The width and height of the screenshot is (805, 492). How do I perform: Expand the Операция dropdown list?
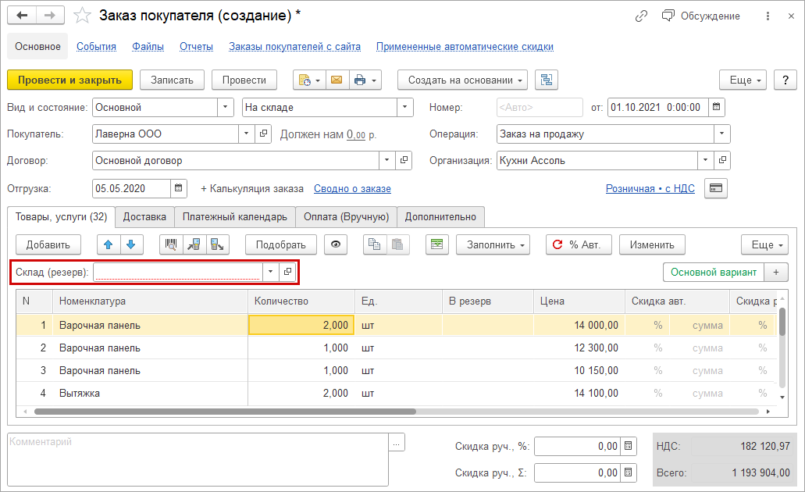[721, 134]
